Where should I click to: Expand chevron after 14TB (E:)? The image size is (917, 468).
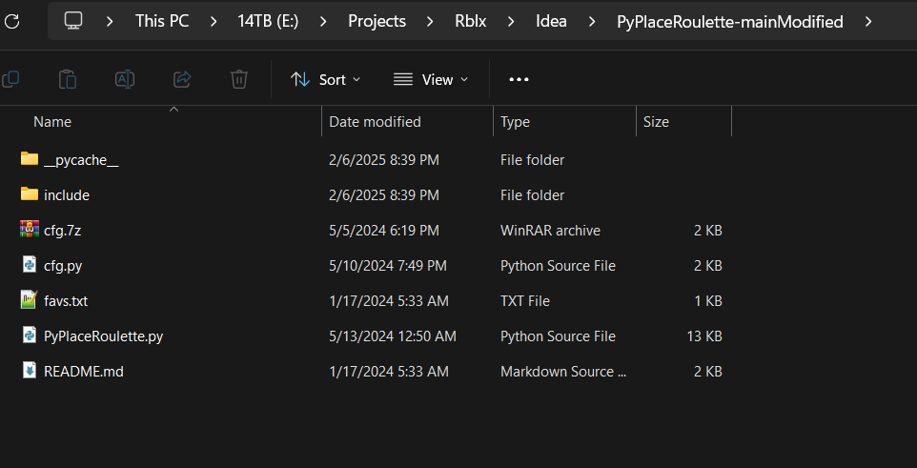click(x=323, y=22)
